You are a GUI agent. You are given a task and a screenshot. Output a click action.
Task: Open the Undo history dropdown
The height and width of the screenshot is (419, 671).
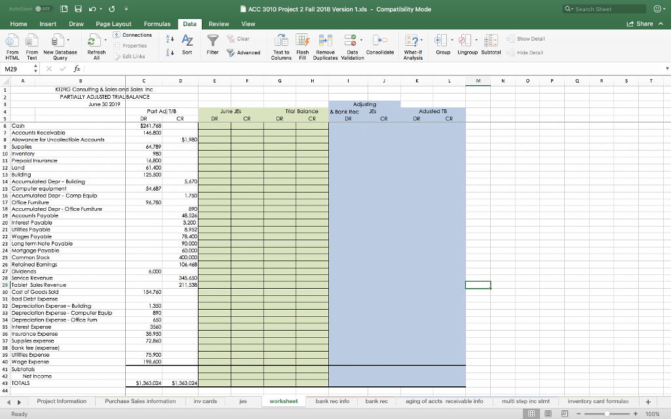click(101, 9)
